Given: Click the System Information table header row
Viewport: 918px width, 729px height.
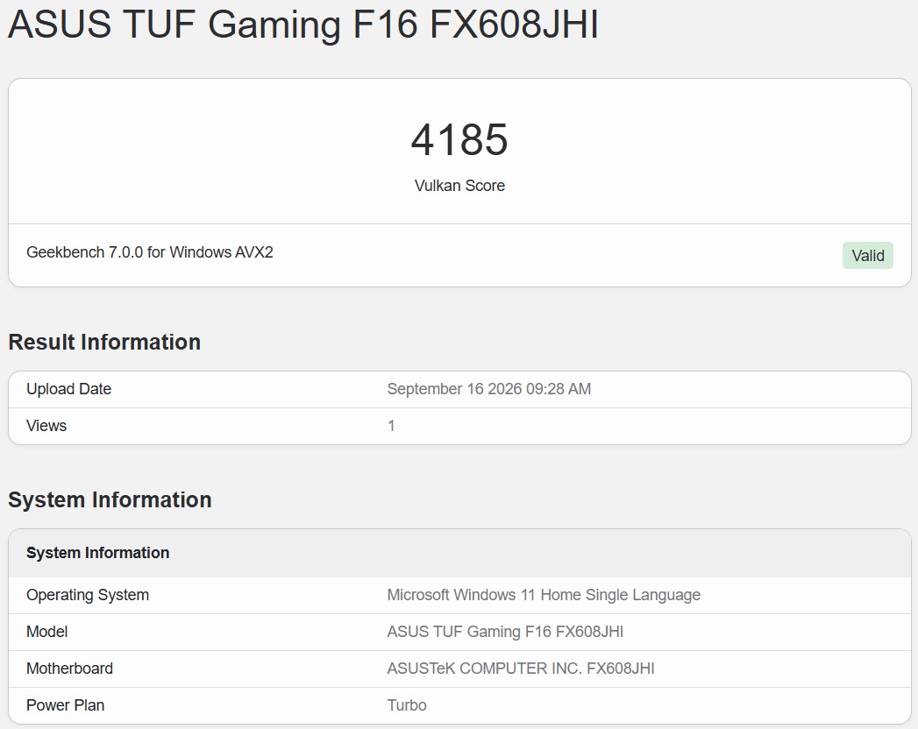Looking at the screenshot, I should pyautogui.click(x=459, y=553).
